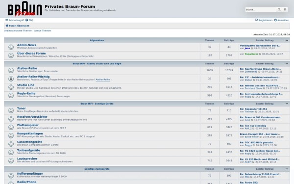View latest post icon by Zeitreise85
Image resolution: width=294 pixels, height=184 pixels.
tap(260, 72)
